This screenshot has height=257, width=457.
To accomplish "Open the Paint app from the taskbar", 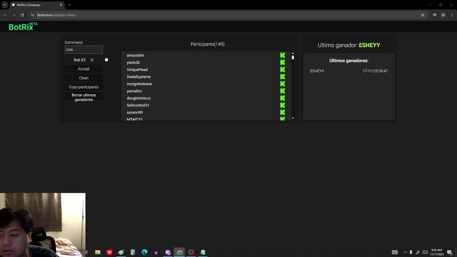I will point(121,252).
